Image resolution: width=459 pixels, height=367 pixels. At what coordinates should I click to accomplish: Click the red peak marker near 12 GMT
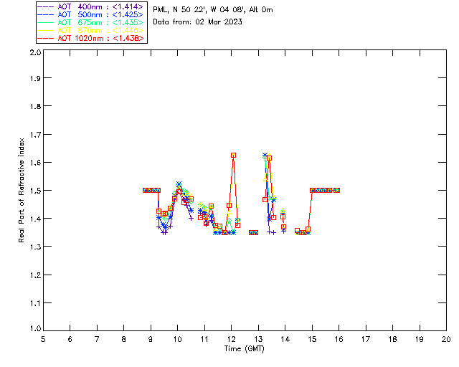coord(233,155)
